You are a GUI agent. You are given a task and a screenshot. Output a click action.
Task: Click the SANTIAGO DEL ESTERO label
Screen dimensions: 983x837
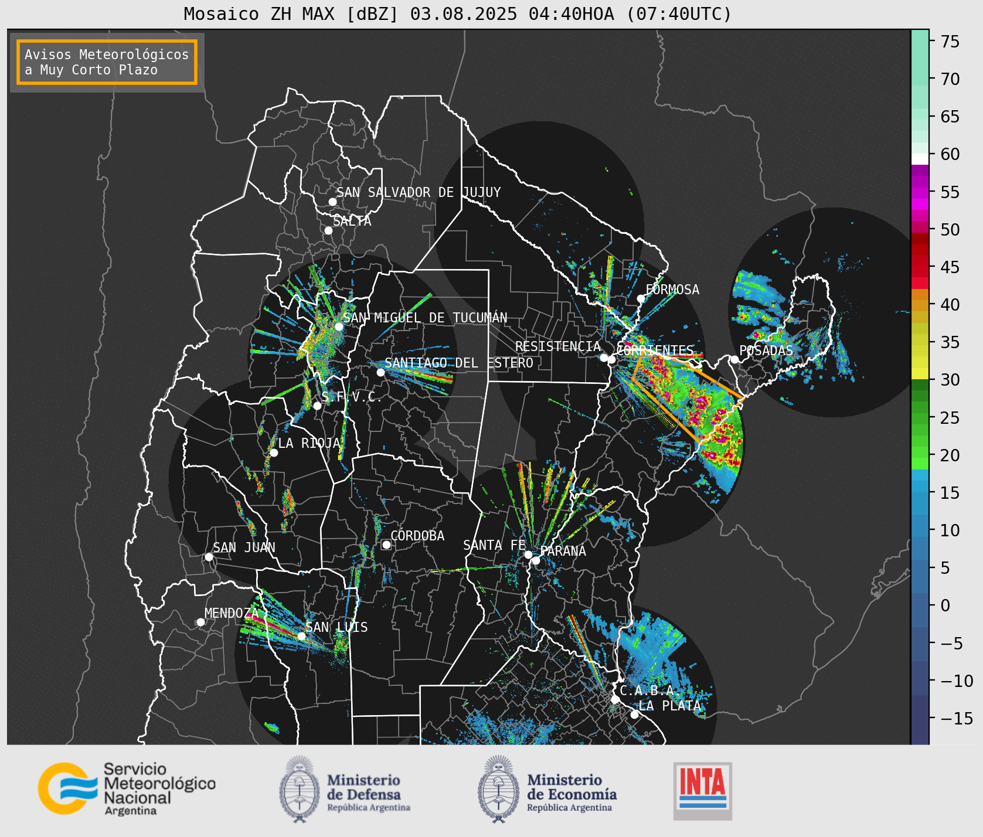pyautogui.click(x=459, y=363)
